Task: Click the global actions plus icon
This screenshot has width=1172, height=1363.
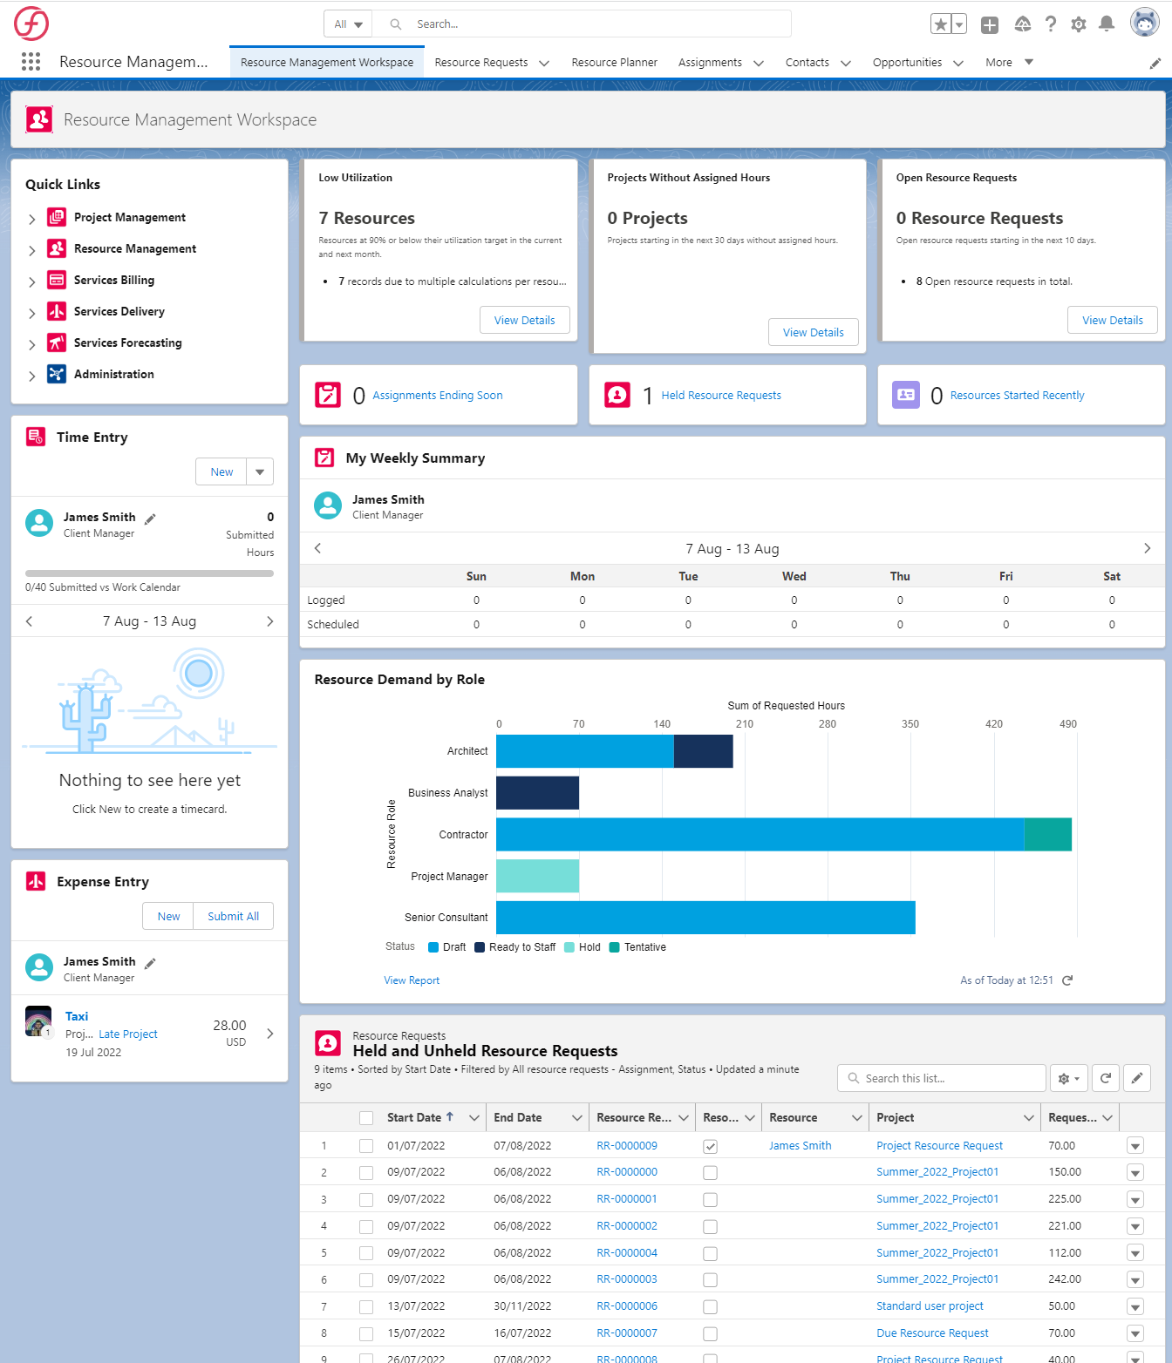Action: (989, 24)
